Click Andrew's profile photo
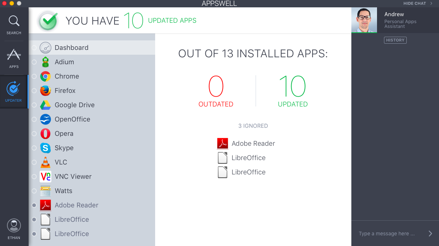The width and height of the screenshot is (439, 246). point(364,20)
